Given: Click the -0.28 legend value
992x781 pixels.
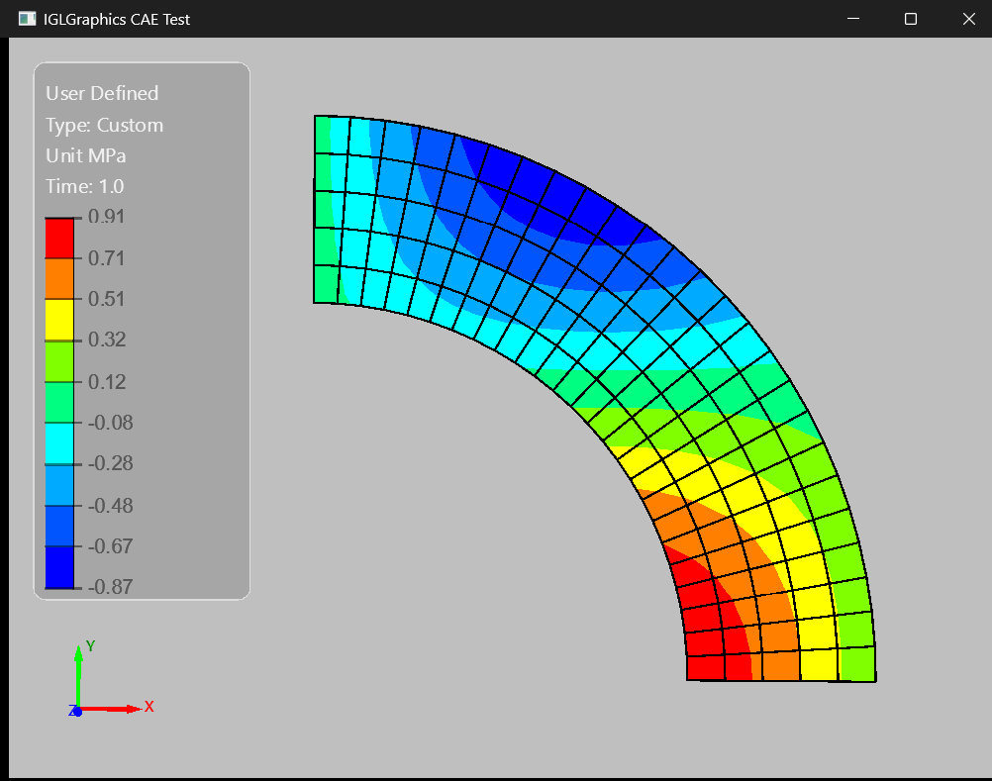Looking at the screenshot, I should (110, 463).
